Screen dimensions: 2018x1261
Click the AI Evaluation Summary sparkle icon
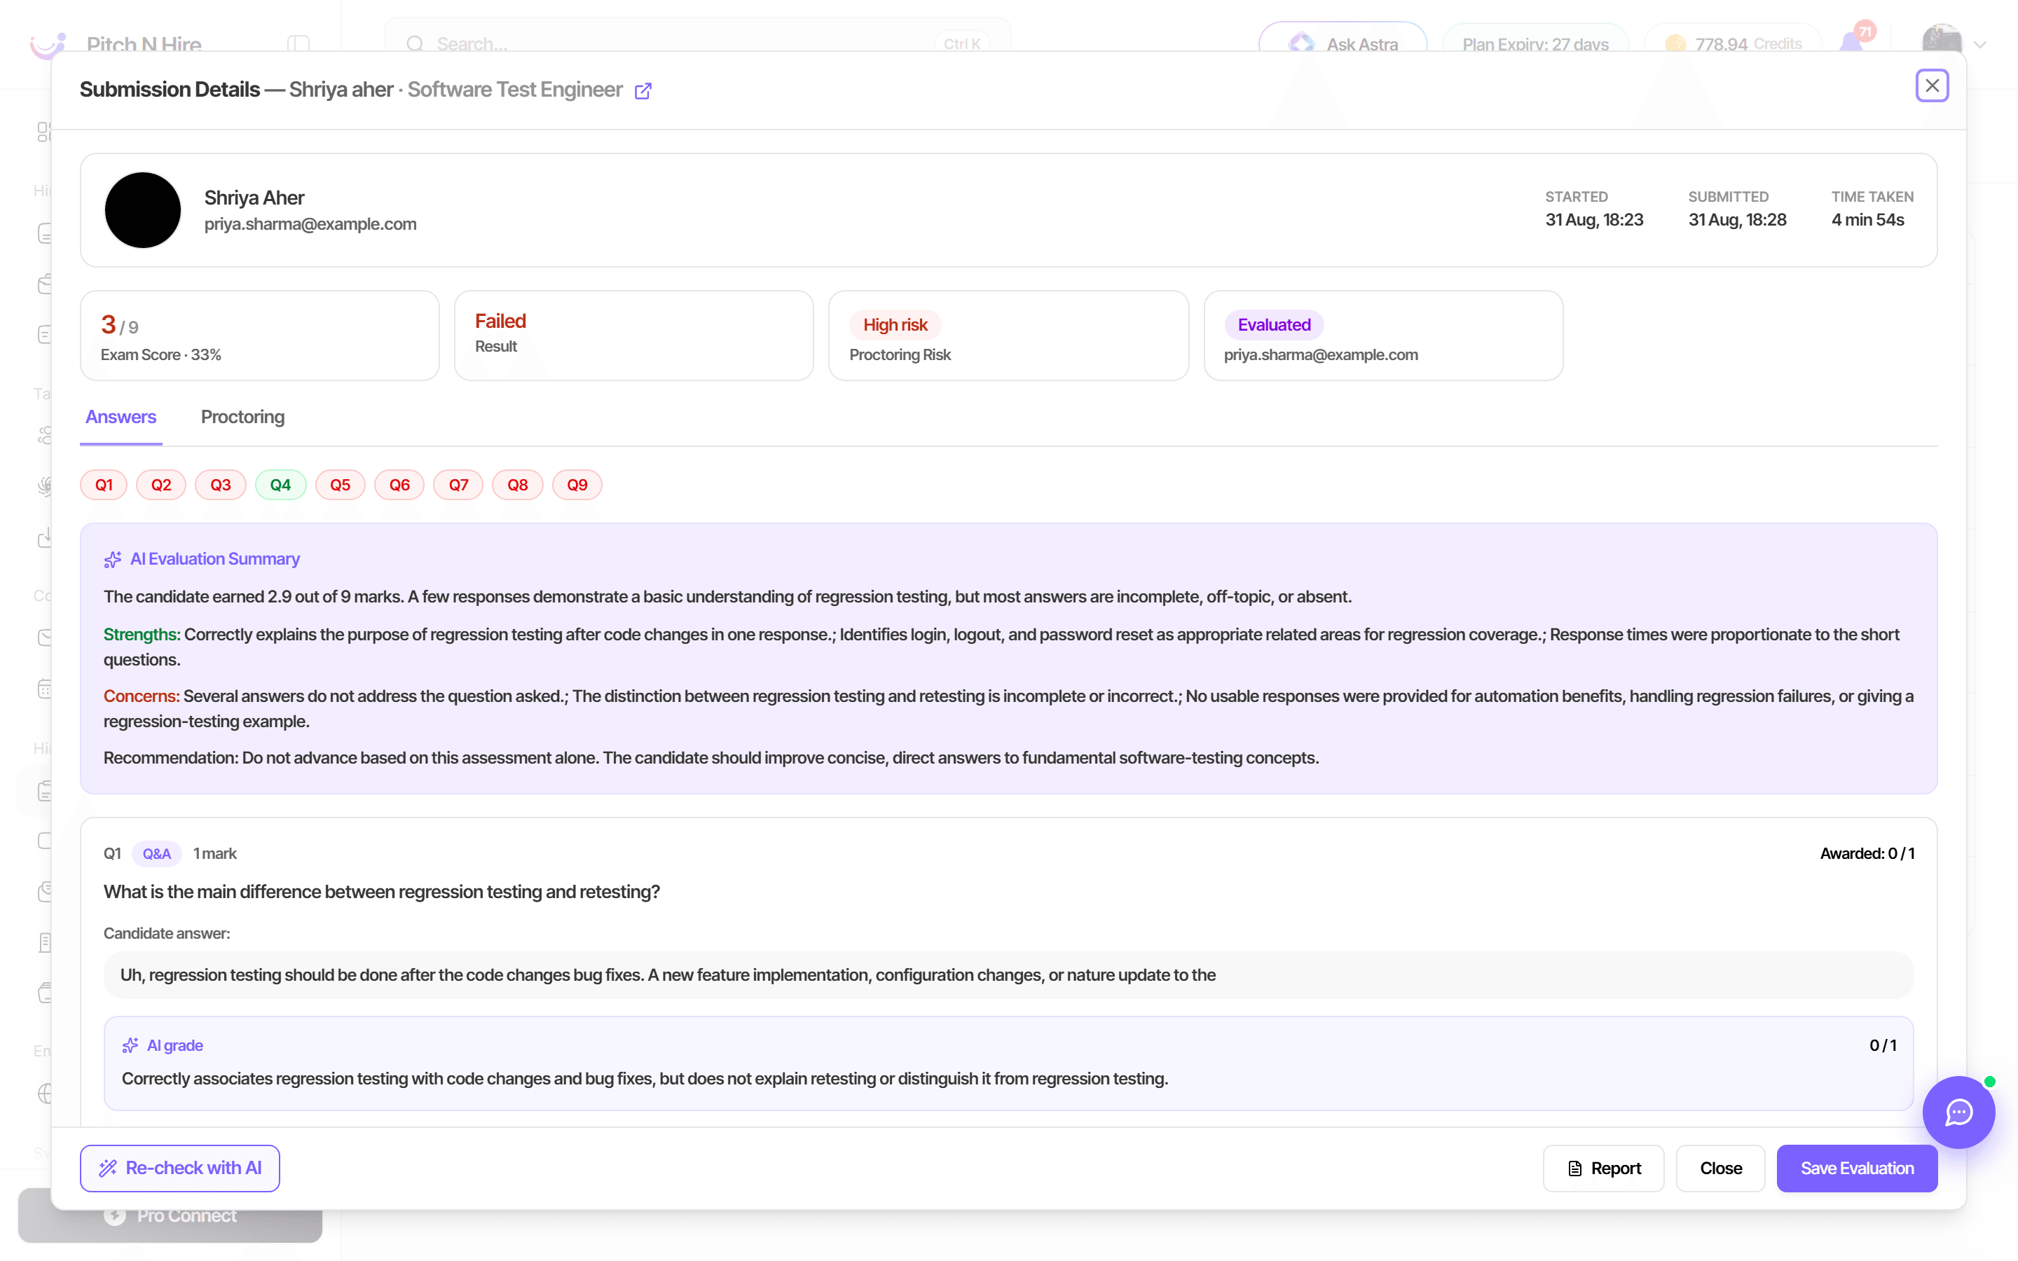[x=113, y=560]
